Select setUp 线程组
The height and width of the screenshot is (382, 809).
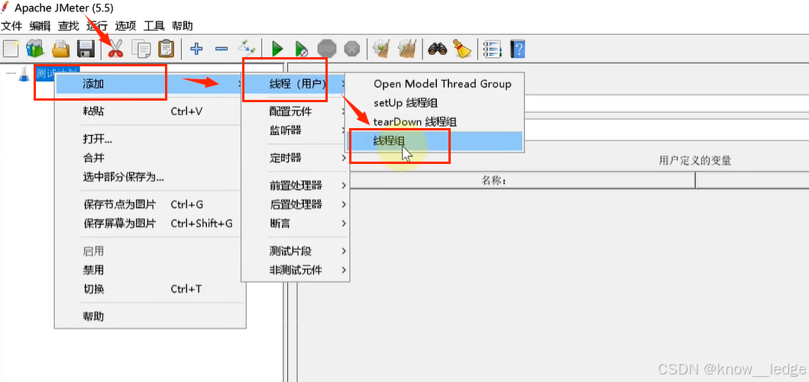tap(435, 103)
